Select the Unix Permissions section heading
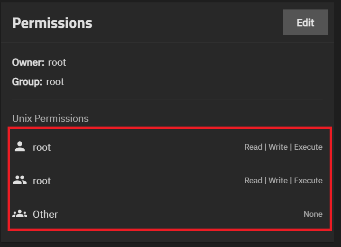Screen dimensions: 341x247 (x=50, y=118)
